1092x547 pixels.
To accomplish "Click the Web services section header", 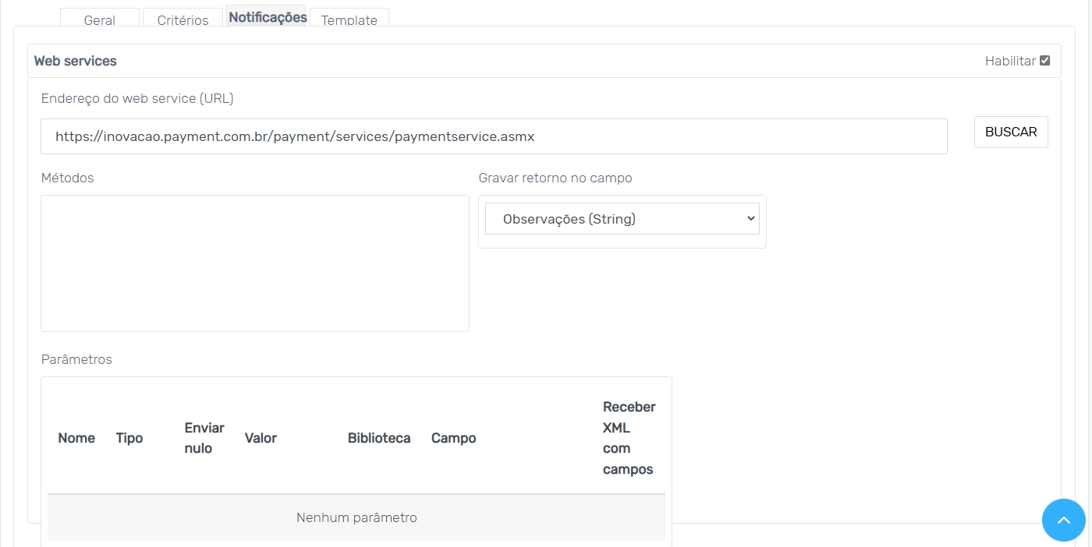I will click(x=76, y=61).
